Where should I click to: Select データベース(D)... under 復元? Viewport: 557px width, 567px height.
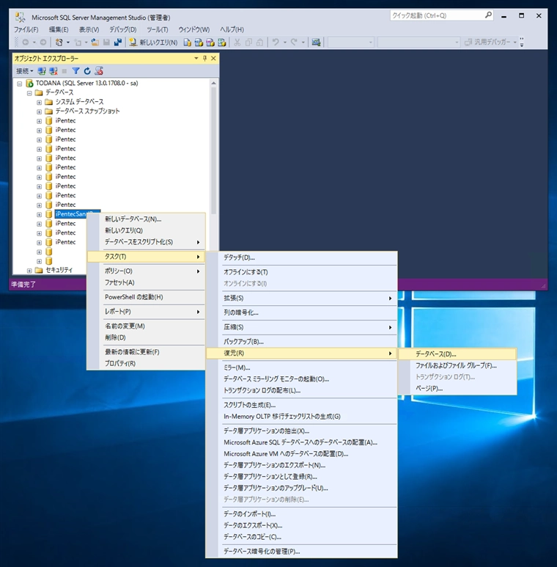[457, 354]
